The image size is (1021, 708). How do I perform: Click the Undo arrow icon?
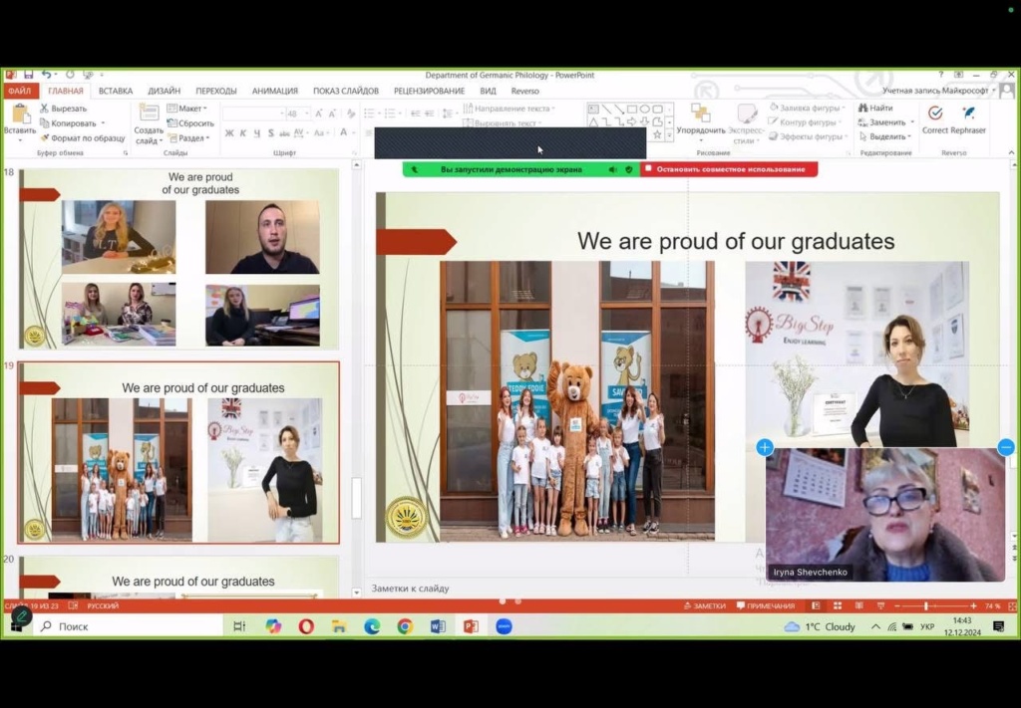pos(46,75)
